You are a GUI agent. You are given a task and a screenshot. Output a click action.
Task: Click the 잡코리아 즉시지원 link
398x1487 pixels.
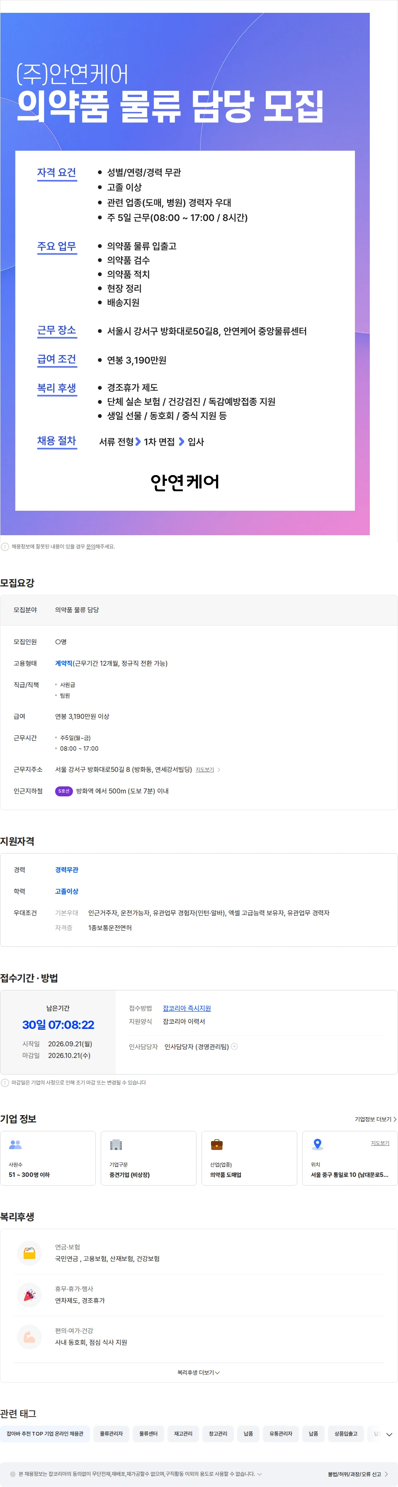[187, 1008]
